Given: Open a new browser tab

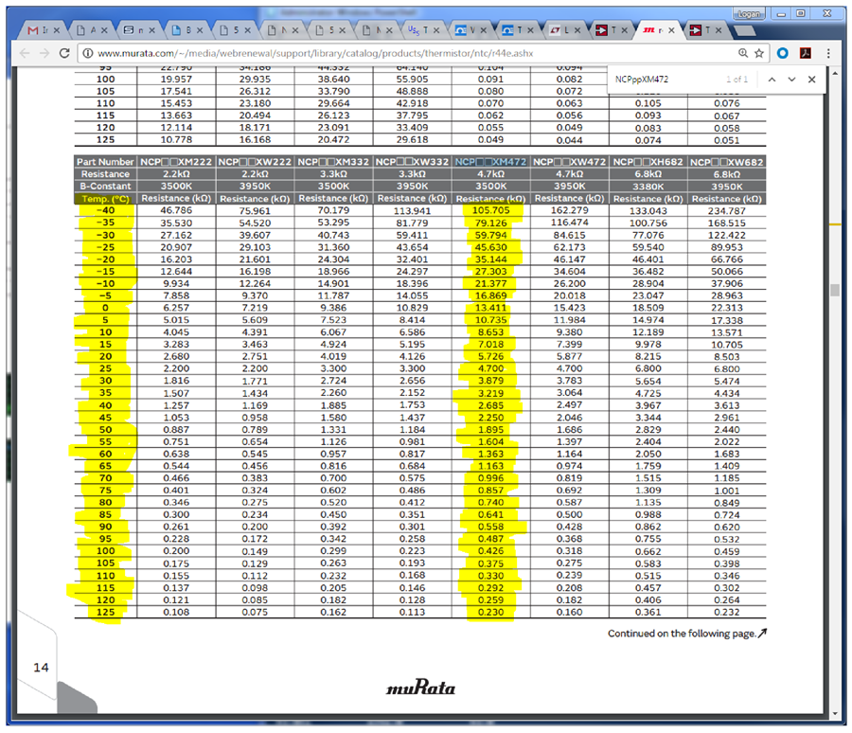Looking at the screenshot, I should click(x=744, y=30).
